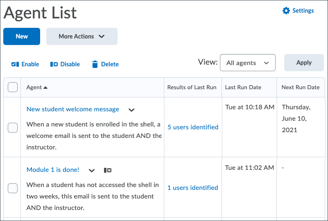Check the New student welcome message row checkbox
The width and height of the screenshot is (328, 221).
tap(13, 127)
